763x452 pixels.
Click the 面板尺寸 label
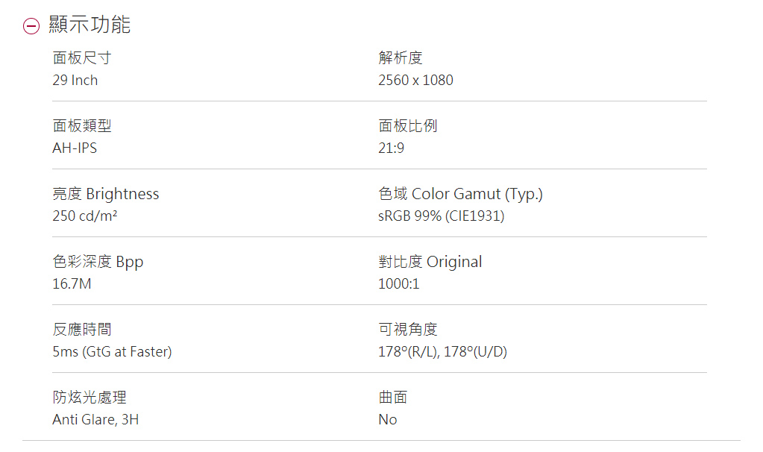click(82, 57)
